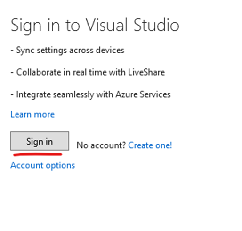Click the word 'Create' in the blue link
Viewport: 242px width, 231px height.
point(141,145)
